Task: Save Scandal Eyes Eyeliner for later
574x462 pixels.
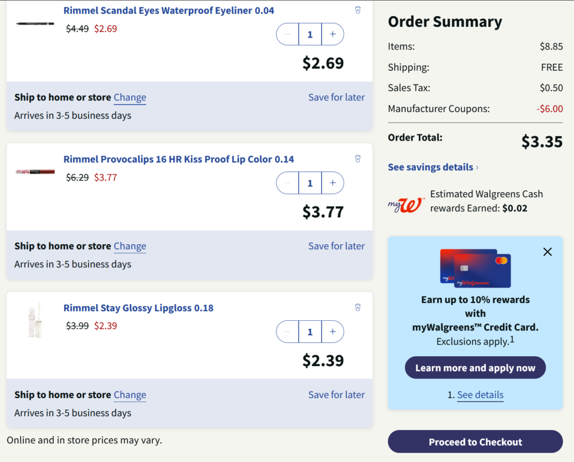Action: click(x=336, y=97)
